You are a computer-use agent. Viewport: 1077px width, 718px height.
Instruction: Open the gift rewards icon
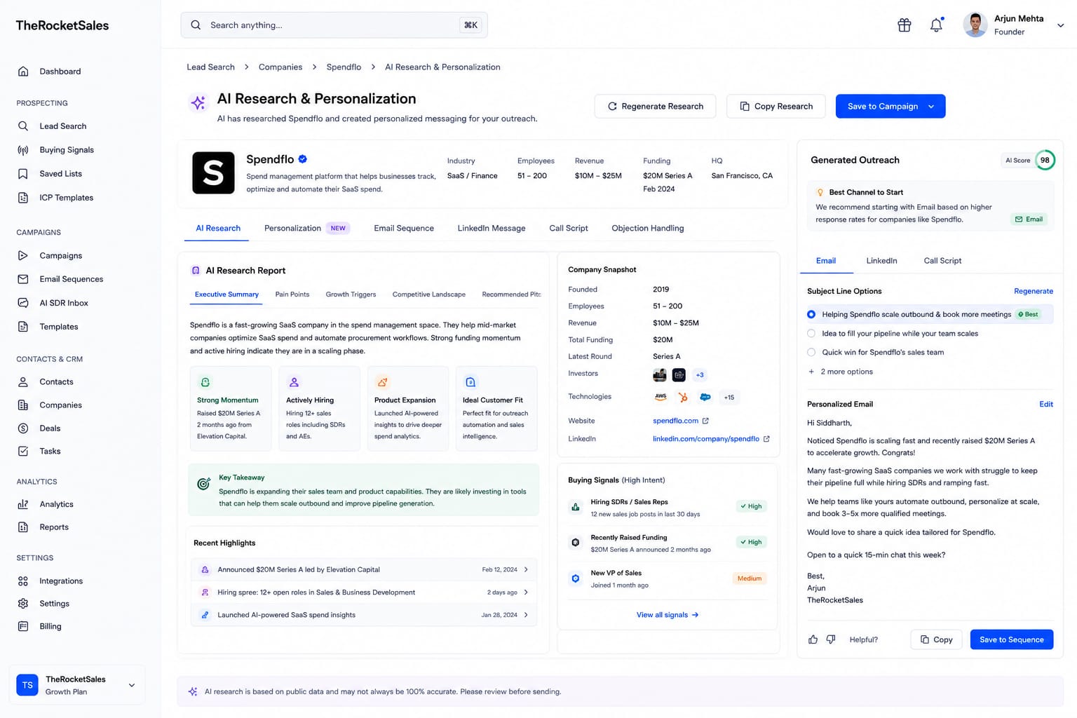[905, 25]
